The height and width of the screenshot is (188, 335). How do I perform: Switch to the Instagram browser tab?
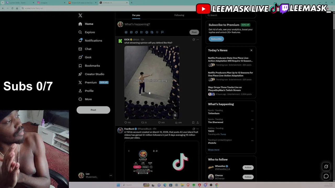coord(51,3)
